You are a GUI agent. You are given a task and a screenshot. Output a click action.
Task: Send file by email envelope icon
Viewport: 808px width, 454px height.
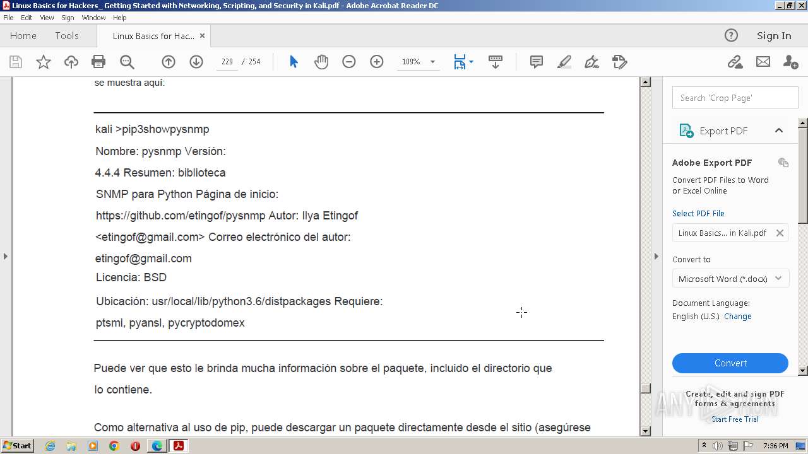point(763,62)
